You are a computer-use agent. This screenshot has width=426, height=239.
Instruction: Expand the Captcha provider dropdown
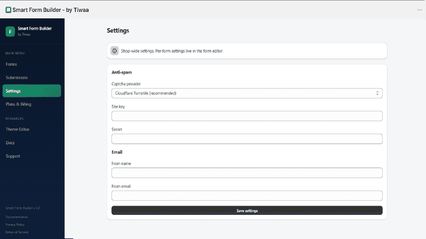pos(247,93)
